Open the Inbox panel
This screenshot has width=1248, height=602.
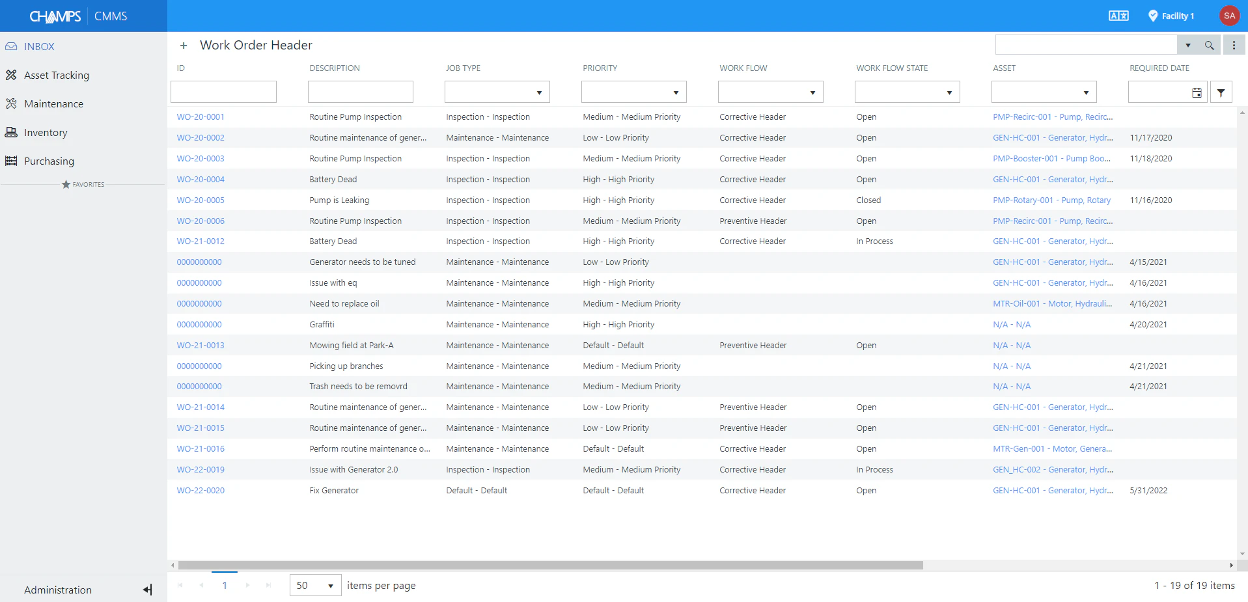click(39, 46)
